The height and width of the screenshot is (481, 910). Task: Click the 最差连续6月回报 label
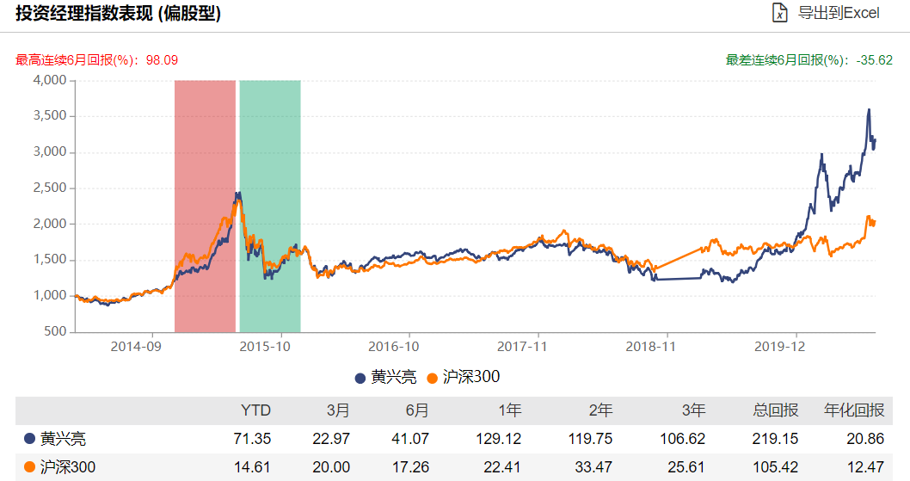tap(809, 60)
